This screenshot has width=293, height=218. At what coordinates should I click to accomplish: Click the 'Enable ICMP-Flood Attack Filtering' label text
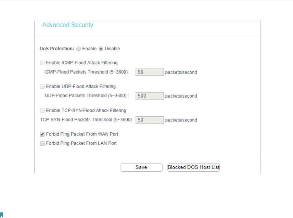(x=82, y=63)
